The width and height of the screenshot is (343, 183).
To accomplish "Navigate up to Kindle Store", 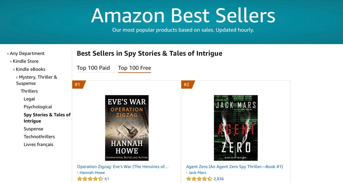I will point(25,61).
